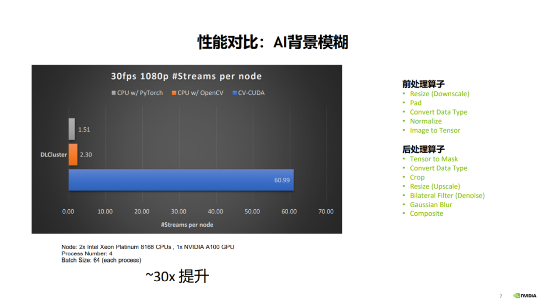Click the 30.00 axis tick label
The image size is (547, 305).
[179, 211]
